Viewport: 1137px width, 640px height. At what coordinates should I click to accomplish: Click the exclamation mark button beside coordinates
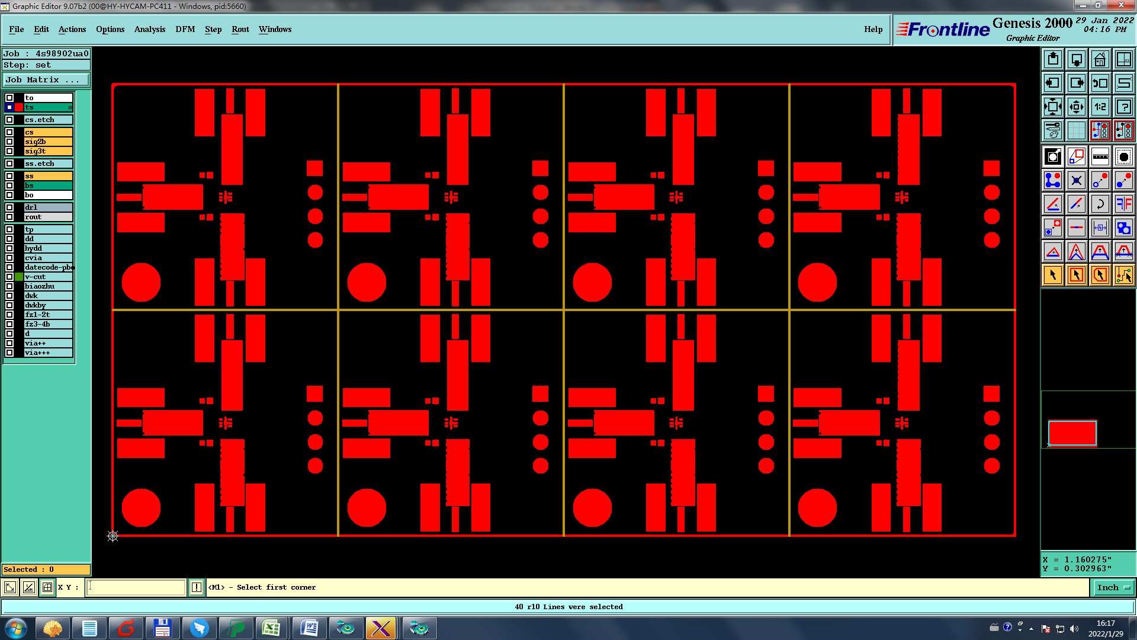pyautogui.click(x=196, y=587)
